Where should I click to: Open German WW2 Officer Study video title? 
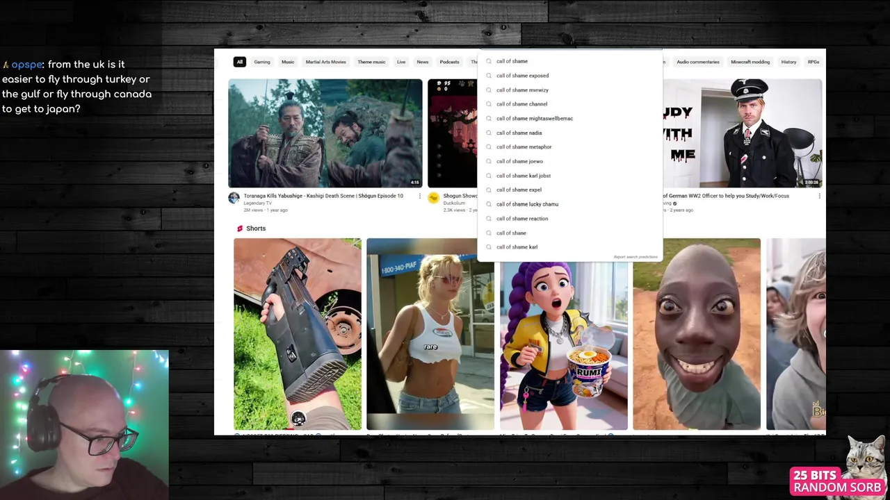(727, 196)
